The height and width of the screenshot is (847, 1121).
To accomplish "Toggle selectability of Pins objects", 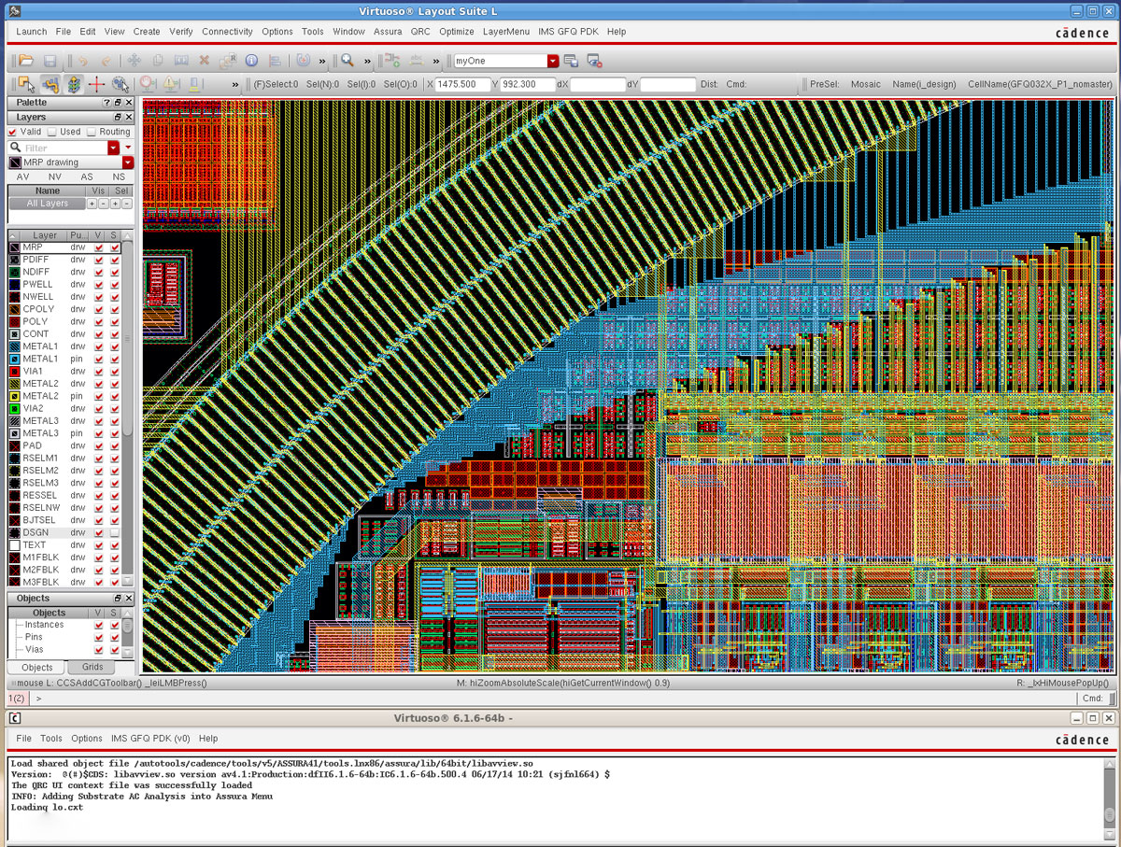I will click(115, 637).
